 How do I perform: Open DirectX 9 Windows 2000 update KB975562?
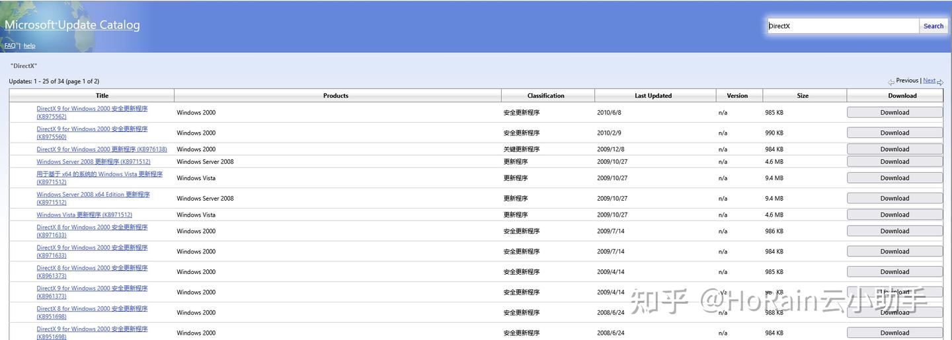coord(92,112)
